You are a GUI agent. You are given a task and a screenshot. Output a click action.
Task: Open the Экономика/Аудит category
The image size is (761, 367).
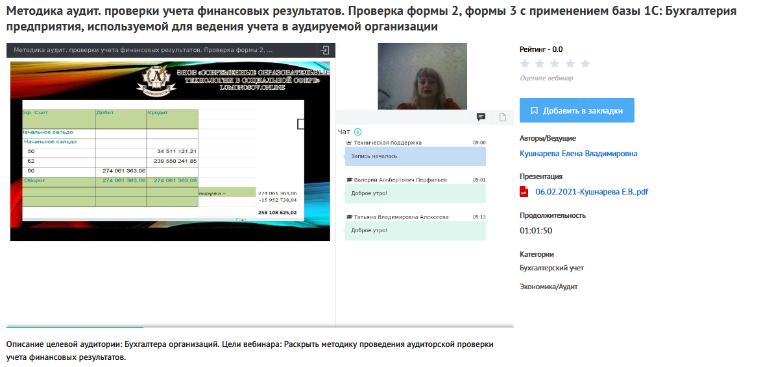coord(548,287)
